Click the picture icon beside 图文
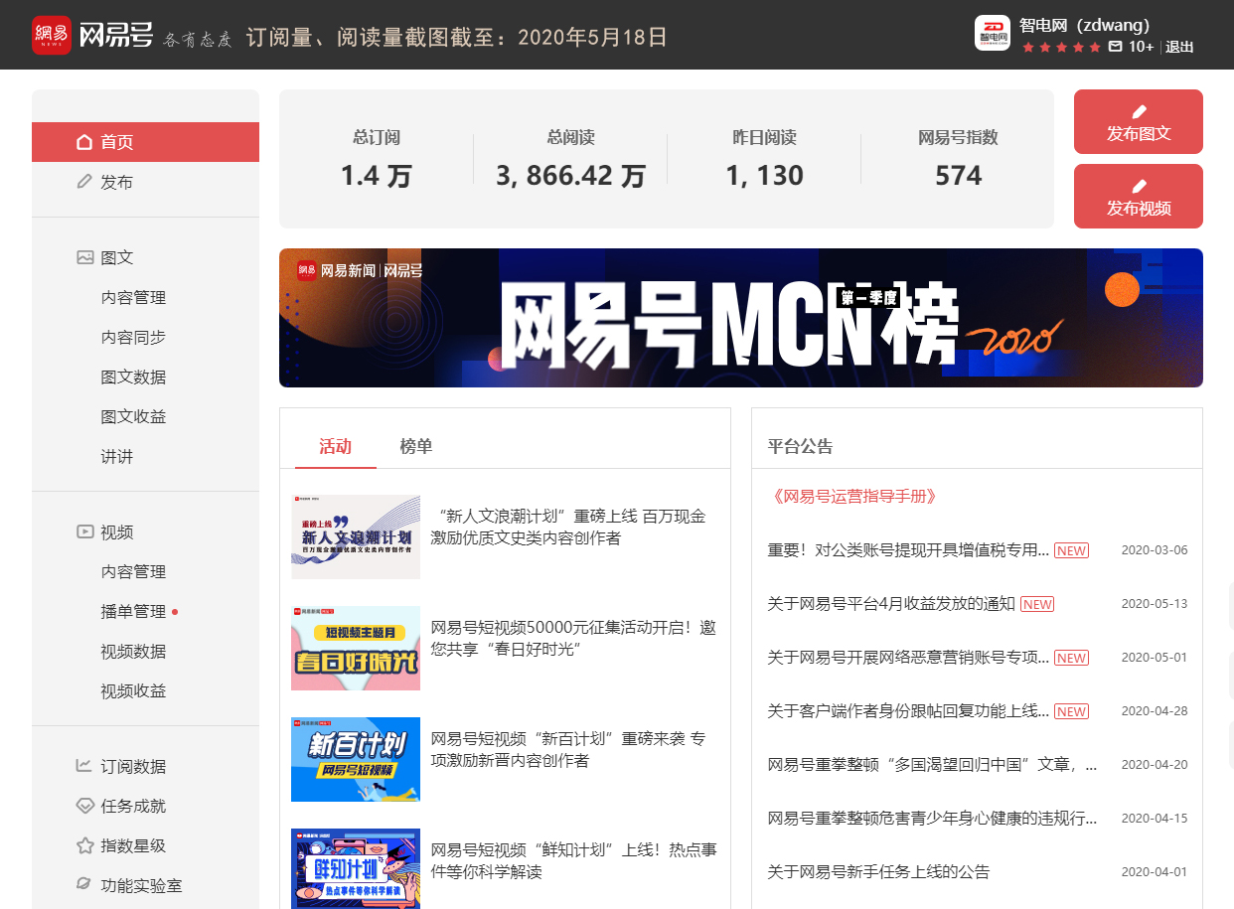Screen dimensions: 1234x909 (85, 257)
